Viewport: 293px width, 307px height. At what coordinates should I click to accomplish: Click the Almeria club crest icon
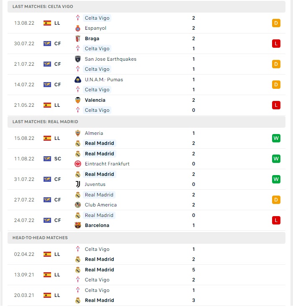[78, 133]
